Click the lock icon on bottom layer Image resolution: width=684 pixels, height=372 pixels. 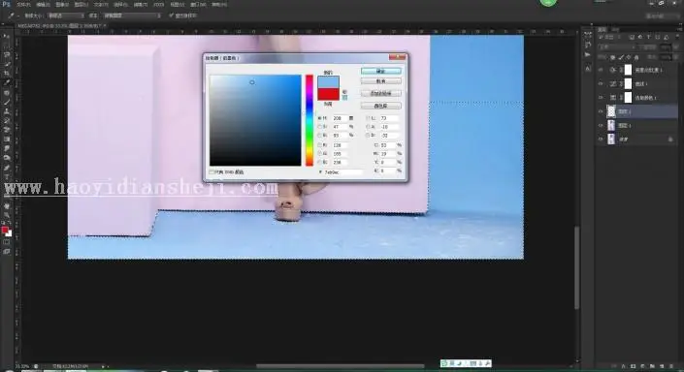click(x=670, y=139)
